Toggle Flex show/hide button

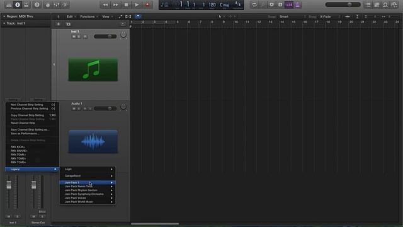pyautogui.click(x=128, y=17)
